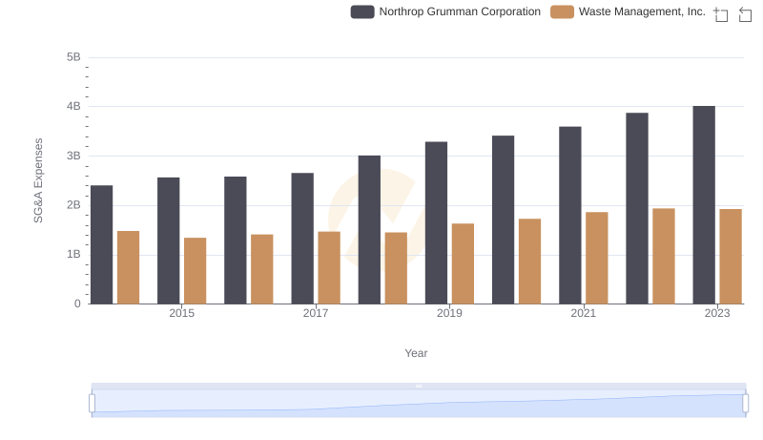Select Northrop Grumman bar for 2014

click(102, 245)
